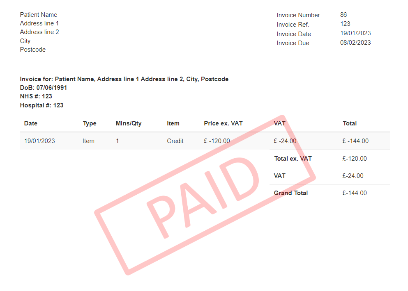The width and height of the screenshot is (408, 291).
Task: Click the Invoice Due date 08/02/2023
Action: tap(355, 43)
